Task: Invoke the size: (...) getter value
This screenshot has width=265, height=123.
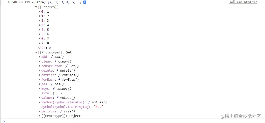Action: 57,93
